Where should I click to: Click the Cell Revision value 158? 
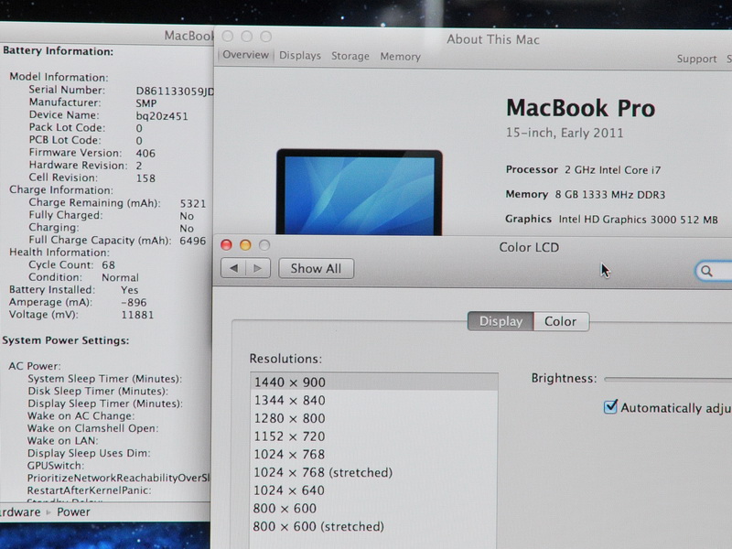(x=145, y=178)
